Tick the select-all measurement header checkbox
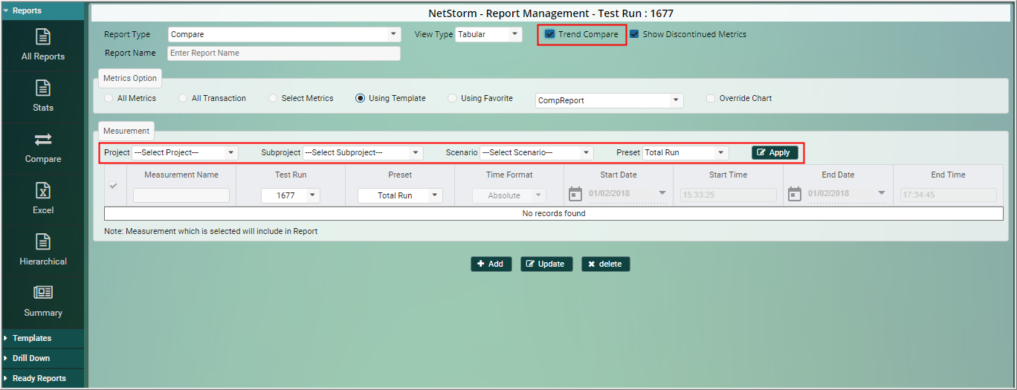This screenshot has height=390, width=1017. click(114, 186)
